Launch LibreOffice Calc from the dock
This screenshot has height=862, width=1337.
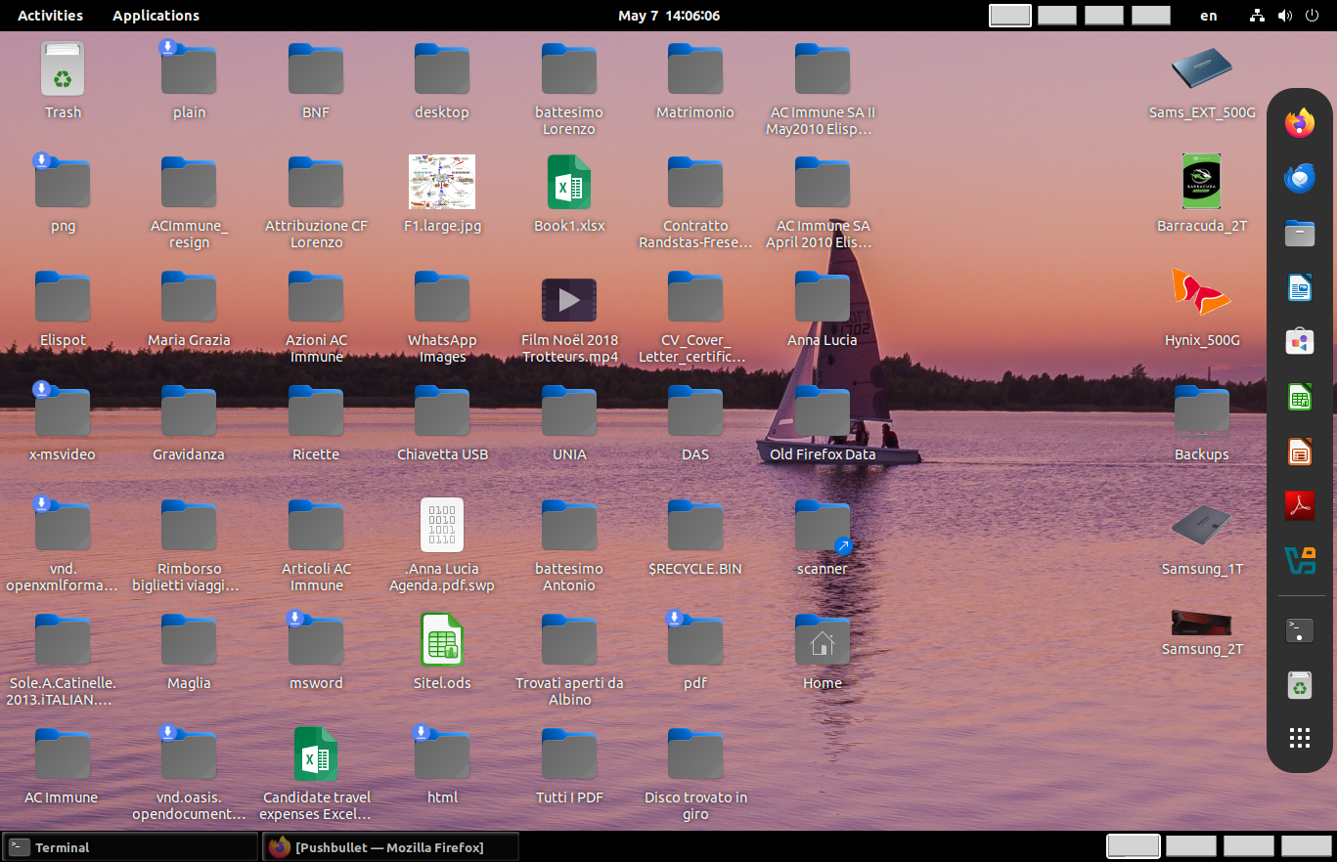pyautogui.click(x=1299, y=397)
